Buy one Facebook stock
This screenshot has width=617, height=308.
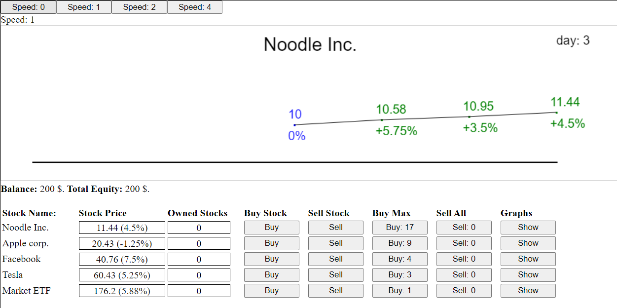pos(272,259)
